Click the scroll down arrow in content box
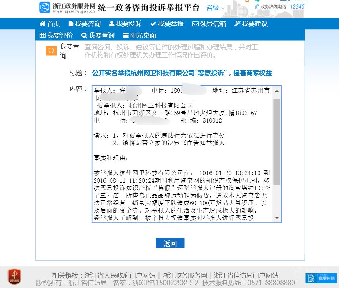 pyautogui.click(x=277, y=218)
